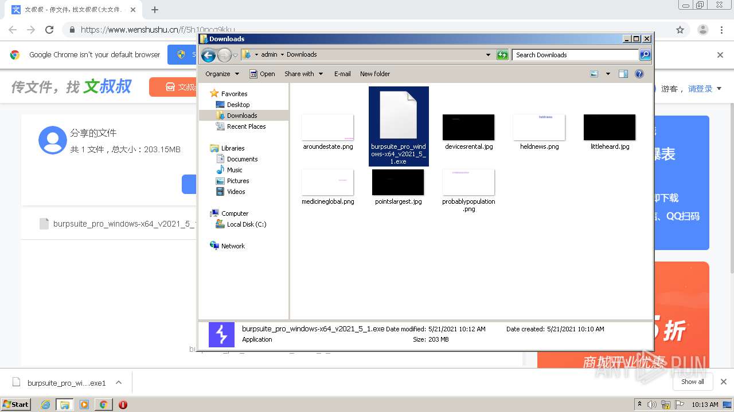Create a New folder in Downloads
The image size is (734, 412).
(x=375, y=74)
